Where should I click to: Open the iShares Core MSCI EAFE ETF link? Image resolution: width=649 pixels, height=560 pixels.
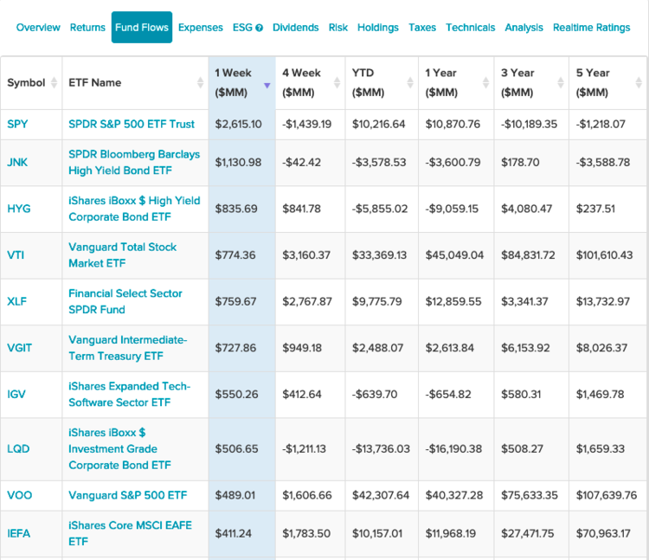pos(130,533)
